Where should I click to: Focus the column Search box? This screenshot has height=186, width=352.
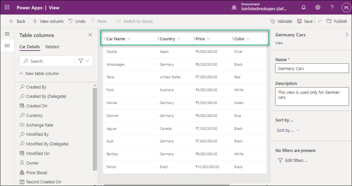click(x=47, y=61)
